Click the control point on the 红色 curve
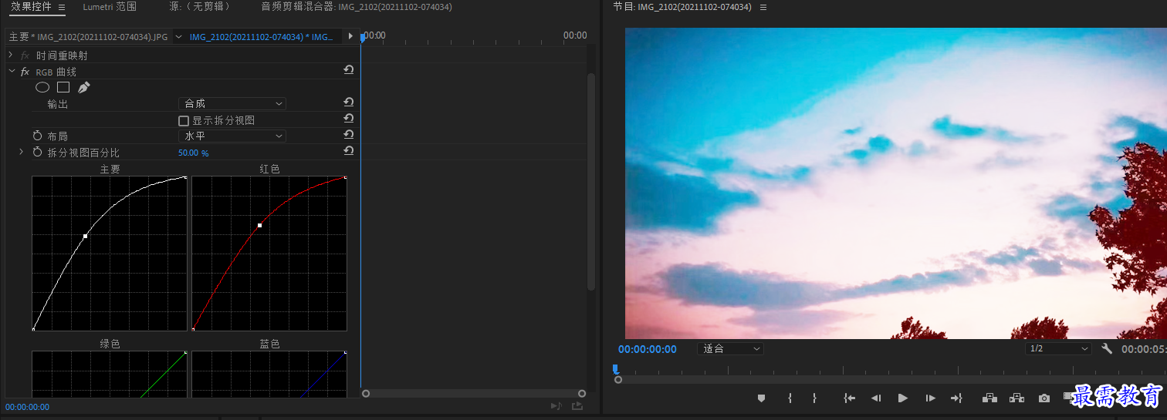1167x420 pixels. (259, 225)
